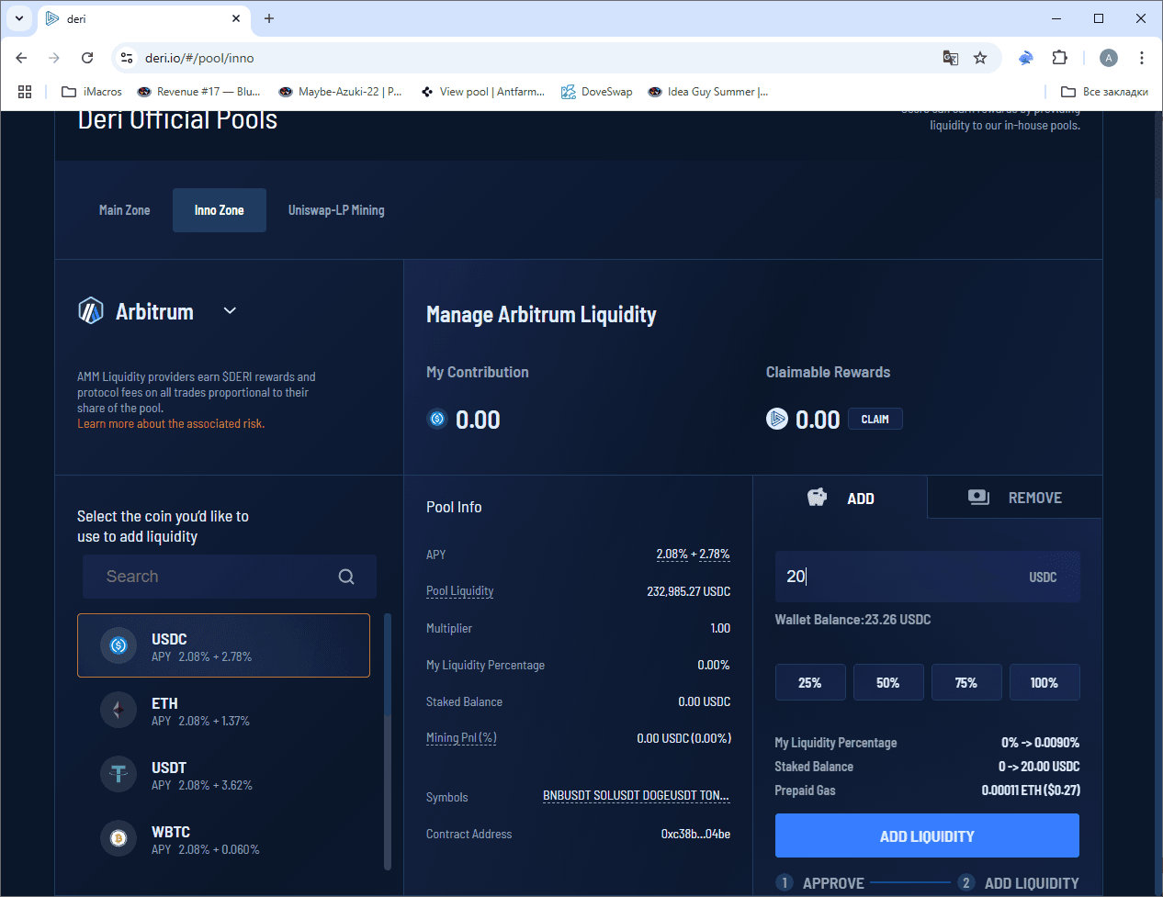Click the USDC coin icon in the coin list
The height and width of the screenshot is (897, 1163).
click(119, 645)
